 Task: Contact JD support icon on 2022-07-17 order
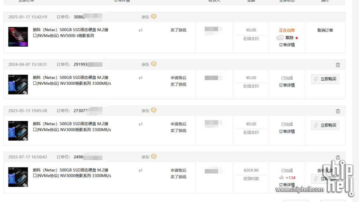click(x=153, y=157)
